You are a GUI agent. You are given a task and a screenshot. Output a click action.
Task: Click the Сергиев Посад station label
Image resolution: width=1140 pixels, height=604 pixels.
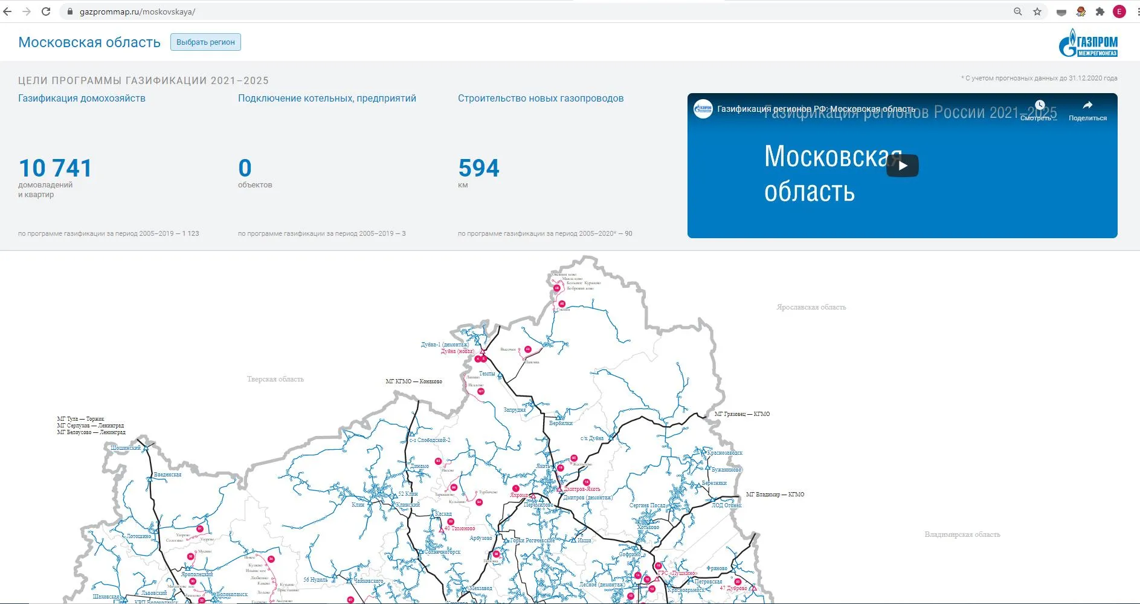pyautogui.click(x=647, y=505)
